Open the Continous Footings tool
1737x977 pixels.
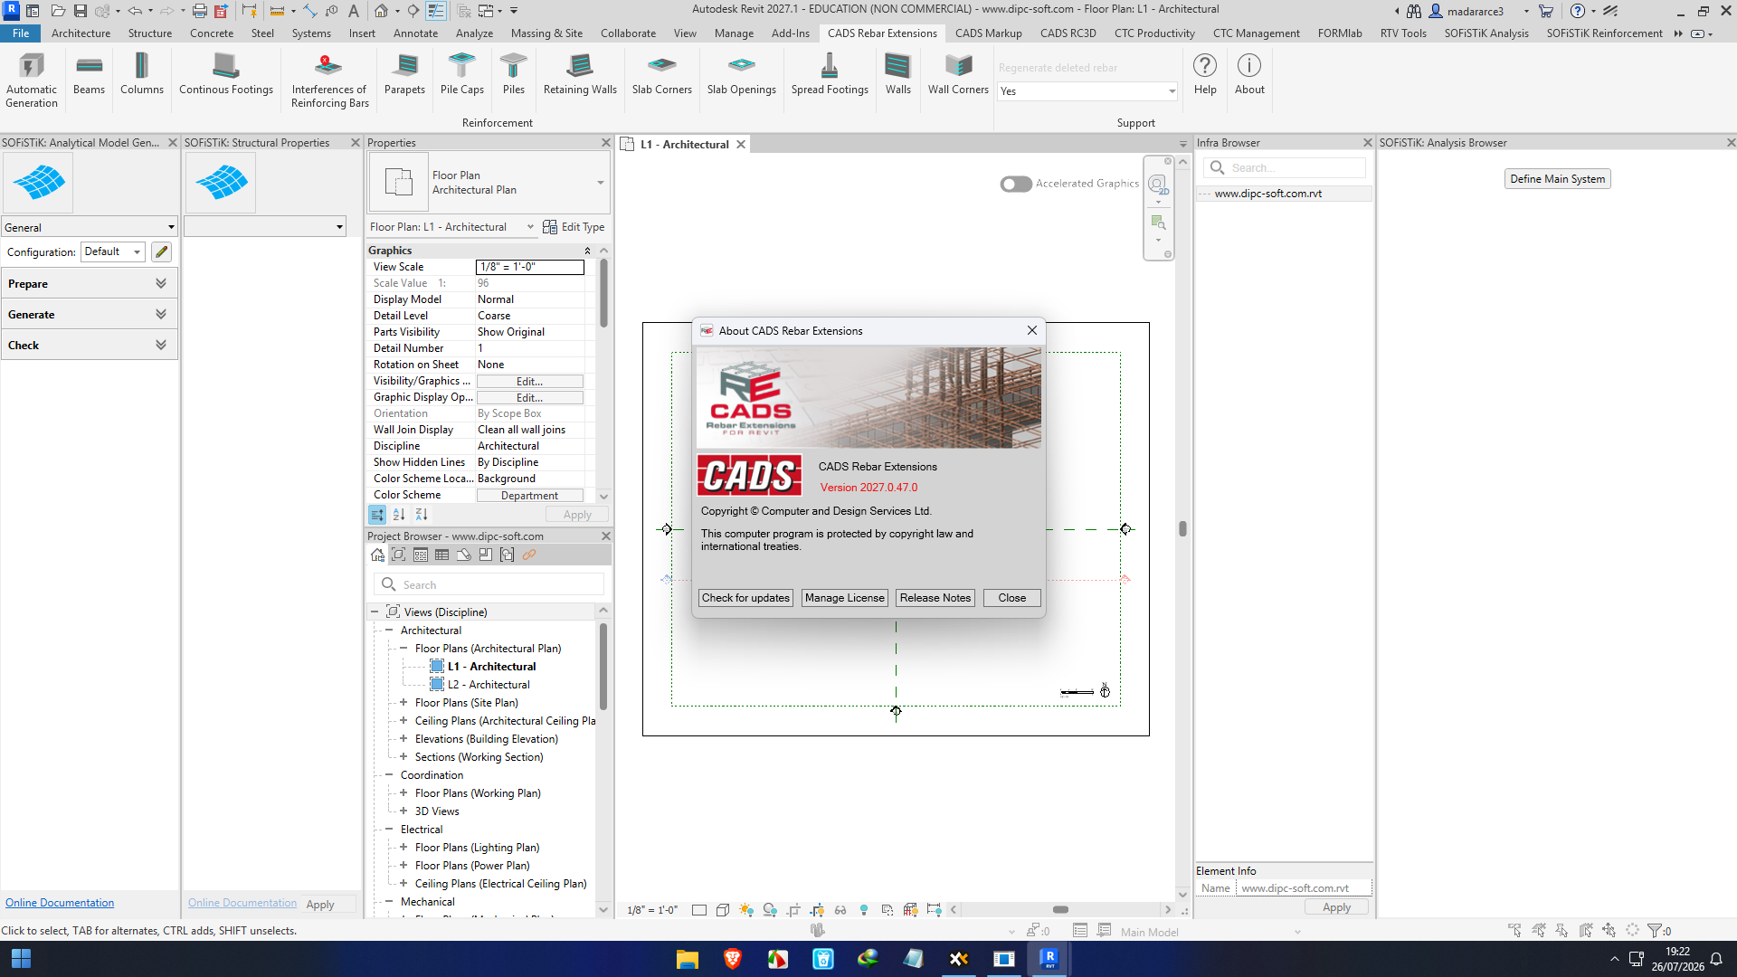point(226,74)
